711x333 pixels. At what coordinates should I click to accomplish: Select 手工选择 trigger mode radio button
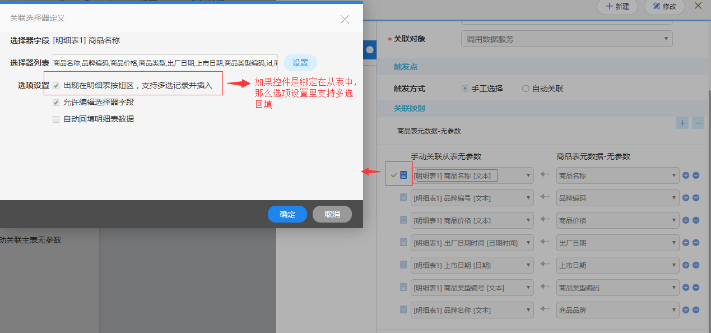click(465, 89)
